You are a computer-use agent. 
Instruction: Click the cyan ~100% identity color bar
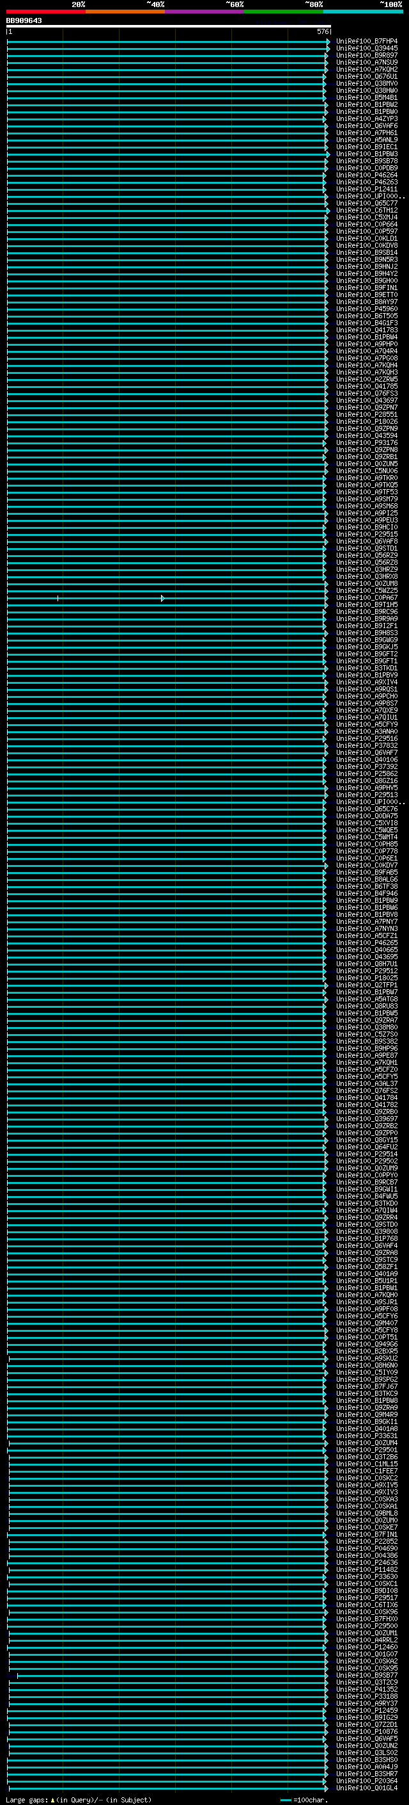pos(363,12)
